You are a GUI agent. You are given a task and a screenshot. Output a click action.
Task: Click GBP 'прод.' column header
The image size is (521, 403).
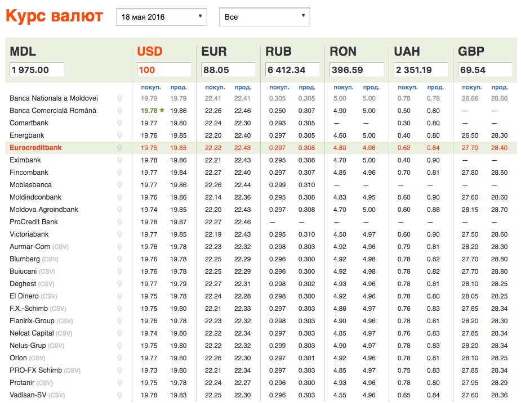coord(500,88)
